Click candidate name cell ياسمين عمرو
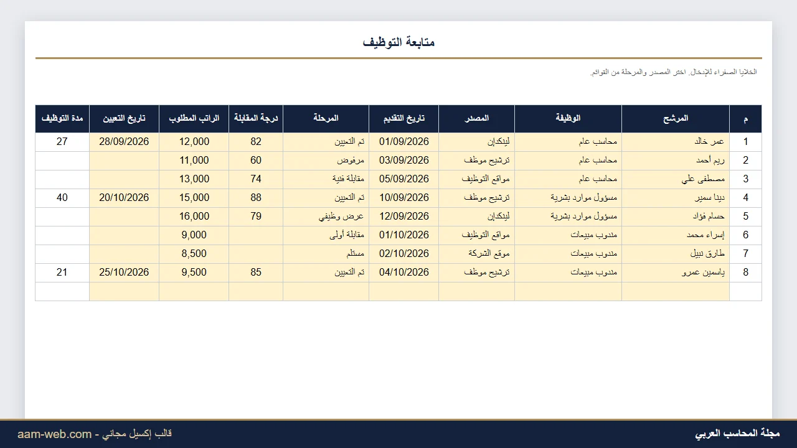The image size is (797, 448). (x=676, y=273)
